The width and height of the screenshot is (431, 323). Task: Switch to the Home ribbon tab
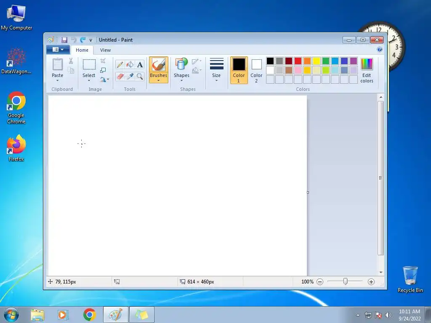tap(82, 50)
